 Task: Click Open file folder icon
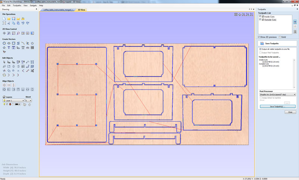[9, 19]
